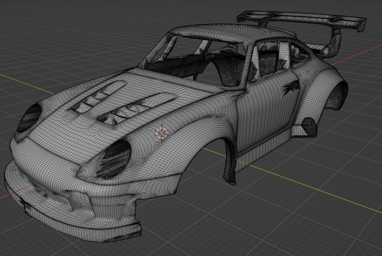Click the passenger-side headlight opening
The height and width of the screenshot is (256, 382).
coord(29,118)
